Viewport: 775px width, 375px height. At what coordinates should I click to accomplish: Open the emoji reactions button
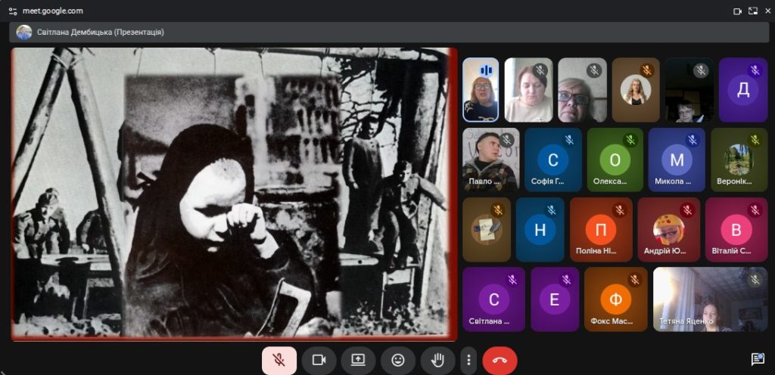[397, 360]
